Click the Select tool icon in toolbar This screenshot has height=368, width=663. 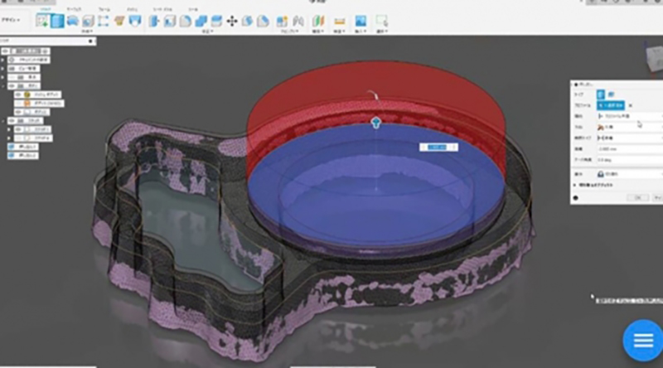click(x=381, y=21)
